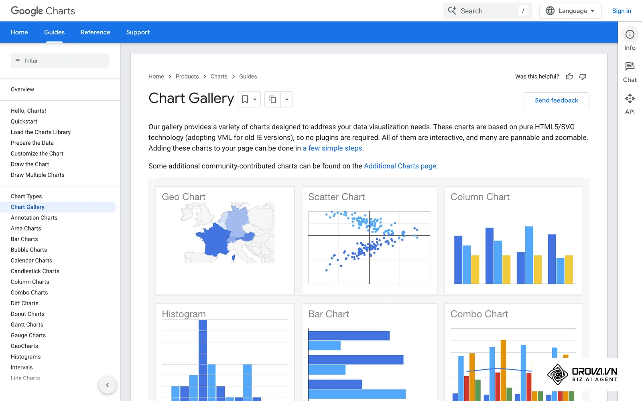Image resolution: width=642 pixels, height=401 pixels.
Task: Open the Info side panel icon
Action: (630, 34)
